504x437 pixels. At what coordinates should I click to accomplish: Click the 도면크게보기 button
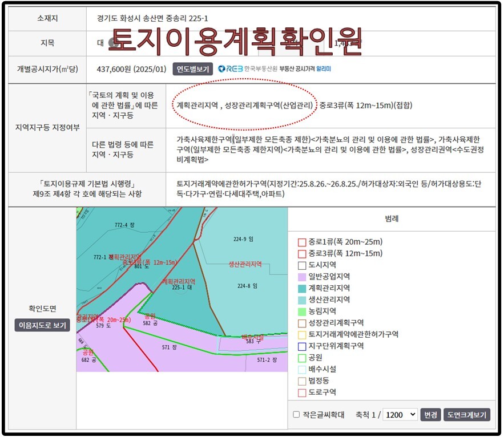[468, 414]
